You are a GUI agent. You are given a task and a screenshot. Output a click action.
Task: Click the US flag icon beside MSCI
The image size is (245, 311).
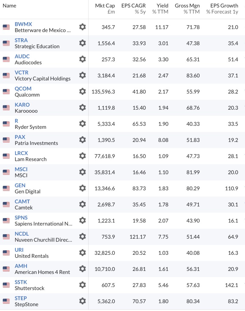6,172
